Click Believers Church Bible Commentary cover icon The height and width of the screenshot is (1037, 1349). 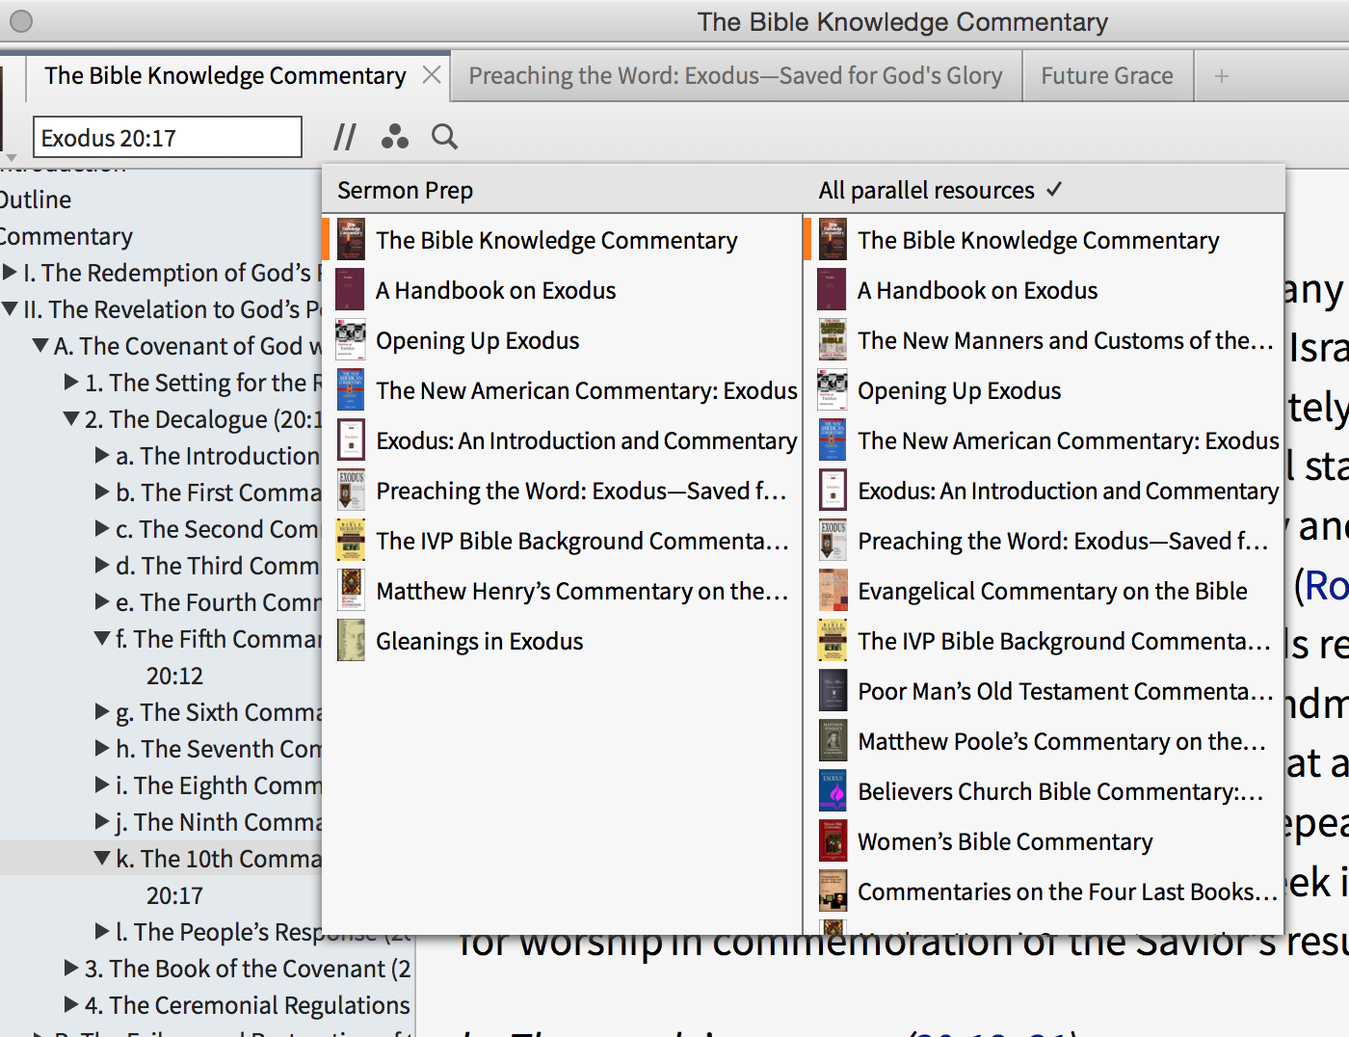point(833,791)
